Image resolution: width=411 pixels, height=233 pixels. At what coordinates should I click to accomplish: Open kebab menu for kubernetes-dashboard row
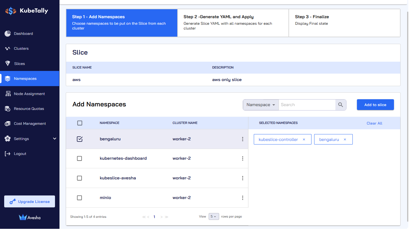coord(242,159)
